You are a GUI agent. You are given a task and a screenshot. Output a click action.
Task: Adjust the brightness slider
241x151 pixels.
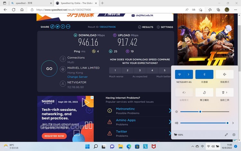pyautogui.click(x=205, y=112)
